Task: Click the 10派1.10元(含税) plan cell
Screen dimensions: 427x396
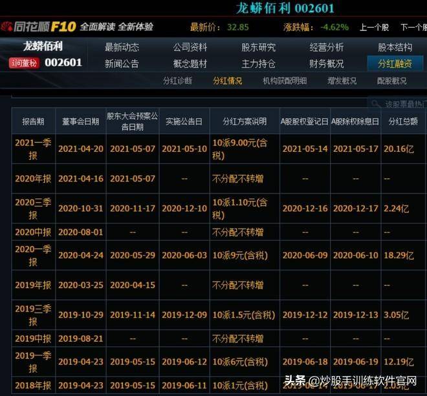Action: (245, 208)
